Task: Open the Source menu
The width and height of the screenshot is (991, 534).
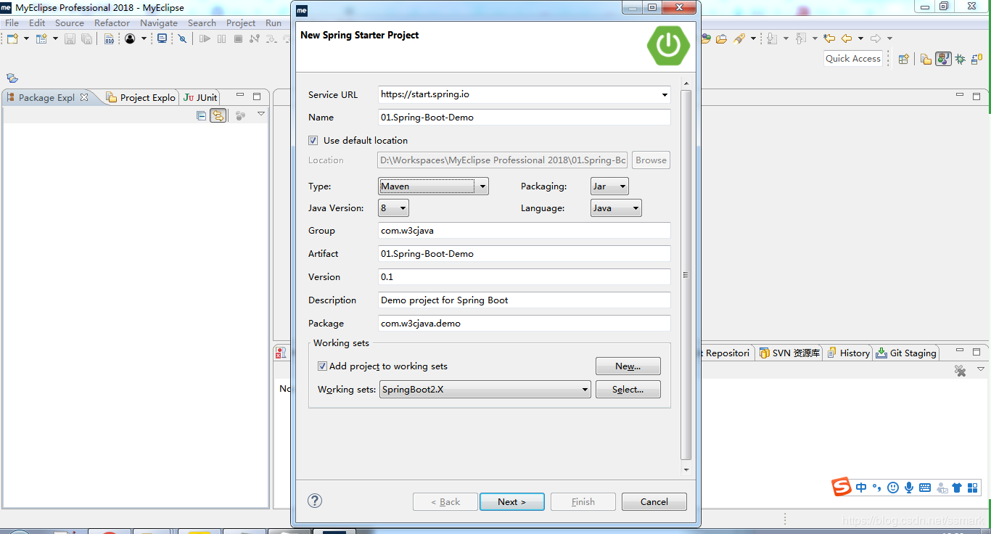Action: coord(70,23)
